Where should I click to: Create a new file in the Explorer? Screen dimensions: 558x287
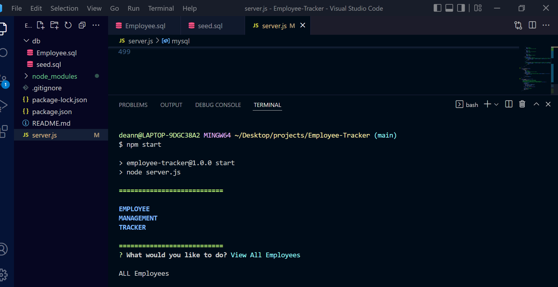click(41, 25)
